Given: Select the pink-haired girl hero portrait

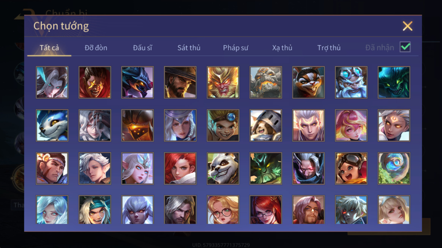Looking at the screenshot, I should [351, 125].
